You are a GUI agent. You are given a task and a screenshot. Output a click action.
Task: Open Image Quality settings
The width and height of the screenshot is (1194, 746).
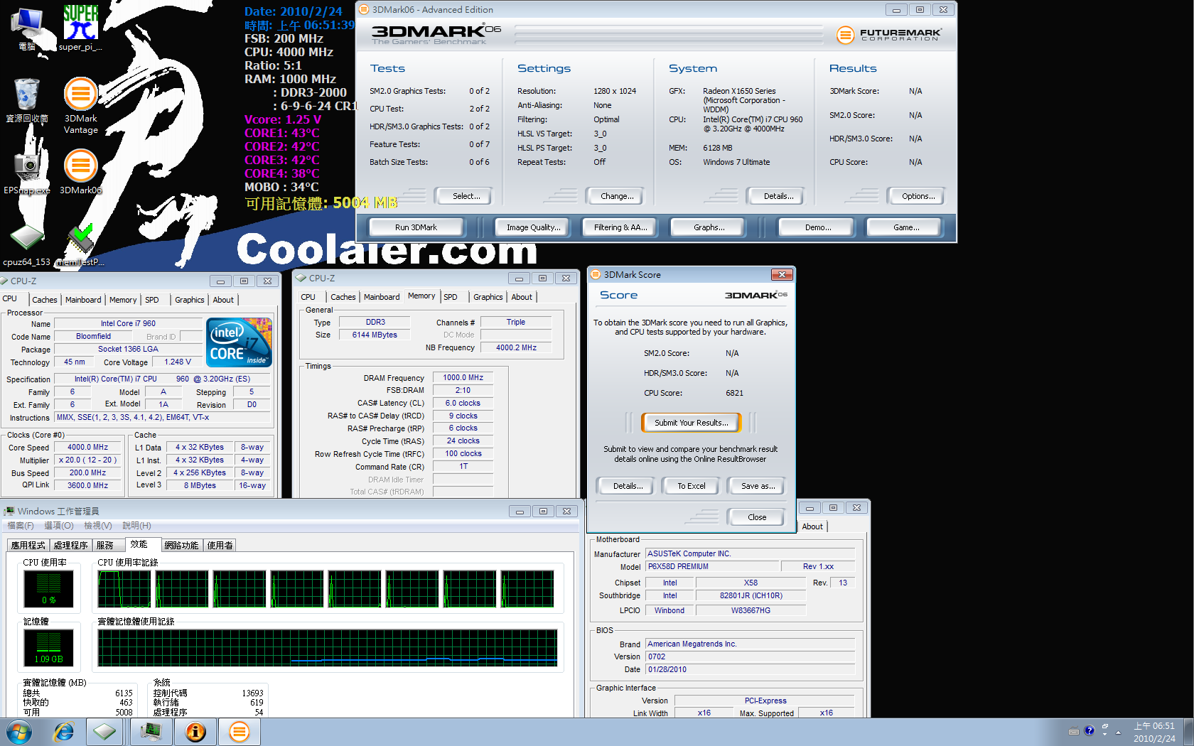click(533, 227)
